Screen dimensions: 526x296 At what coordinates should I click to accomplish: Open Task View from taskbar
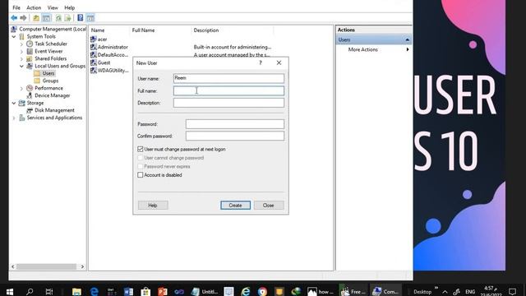49,291
